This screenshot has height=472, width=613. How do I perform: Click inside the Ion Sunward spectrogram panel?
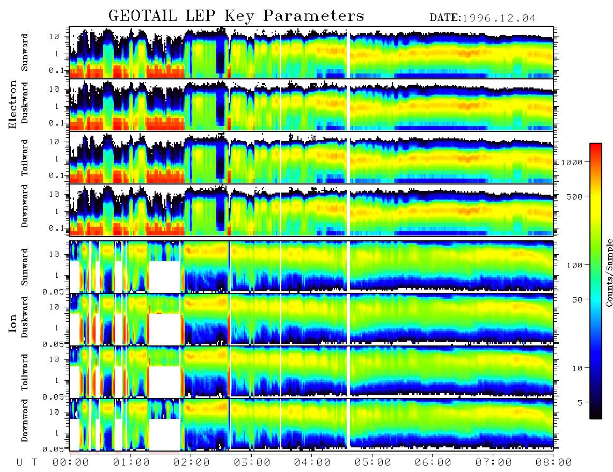tap(311, 267)
